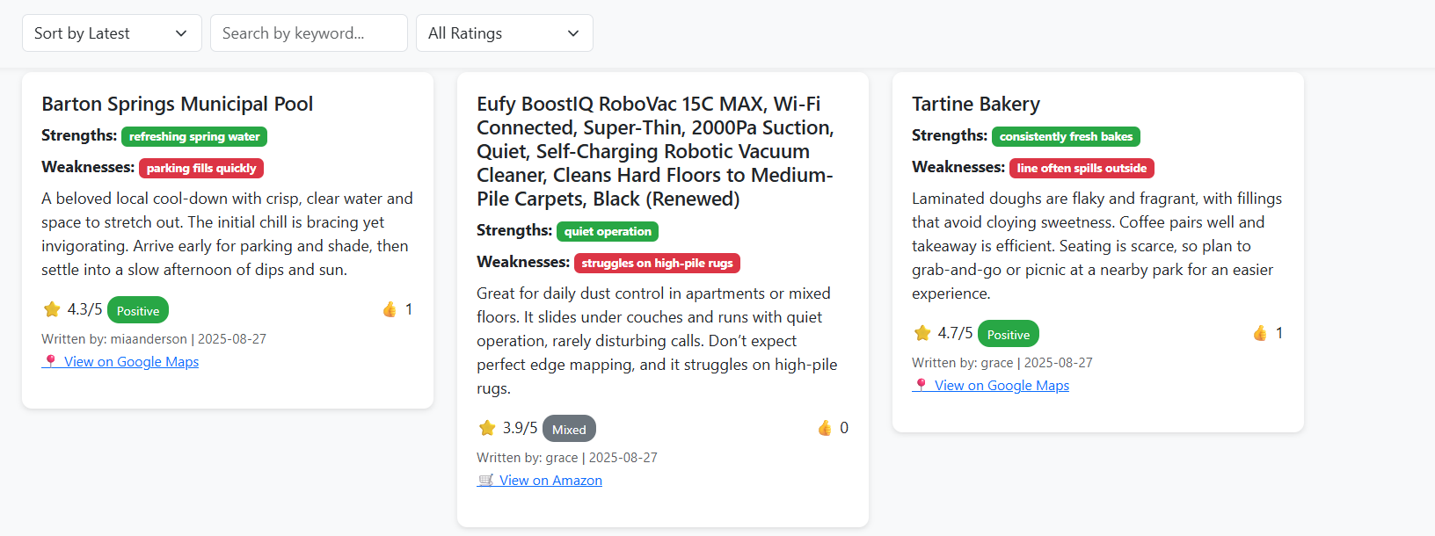Click the 'refreshing spring water' strength tag
Viewport: 1435px width, 536px height.
[194, 136]
